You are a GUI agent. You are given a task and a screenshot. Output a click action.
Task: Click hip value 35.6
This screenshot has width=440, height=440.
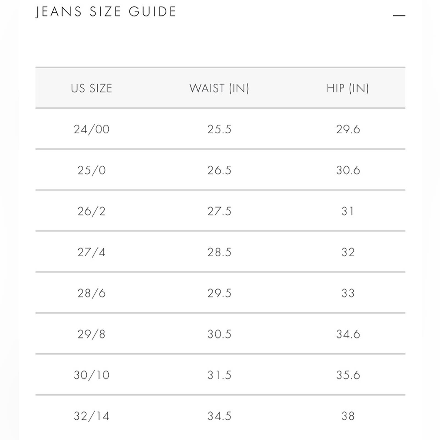tap(348, 375)
